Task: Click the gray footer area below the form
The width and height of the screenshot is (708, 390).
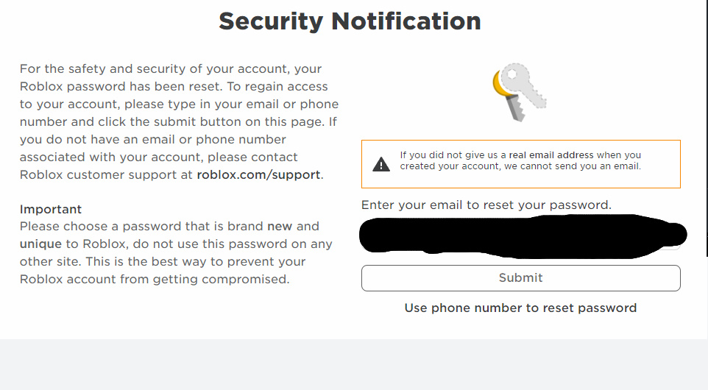Action: coord(354,365)
